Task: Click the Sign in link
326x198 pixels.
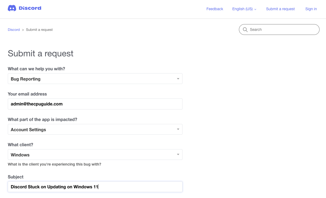Action: click(x=311, y=9)
